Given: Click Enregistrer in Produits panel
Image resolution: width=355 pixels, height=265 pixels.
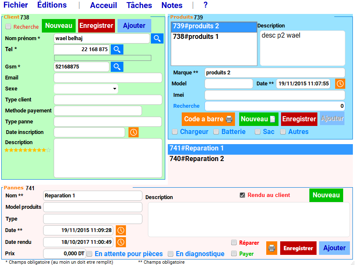Looking at the screenshot, I should pos(299,119).
